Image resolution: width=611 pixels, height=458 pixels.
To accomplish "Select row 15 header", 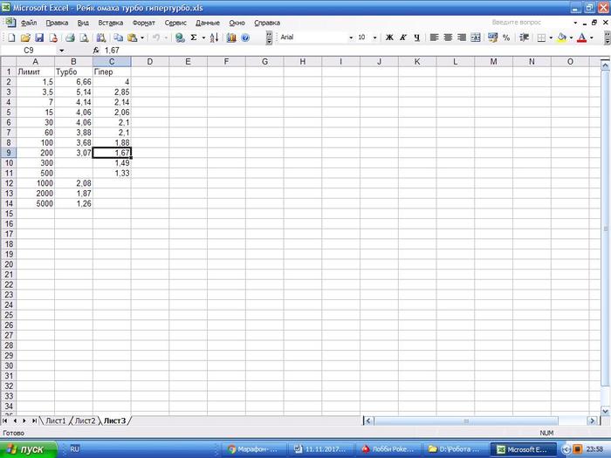I will click(x=9, y=214).
